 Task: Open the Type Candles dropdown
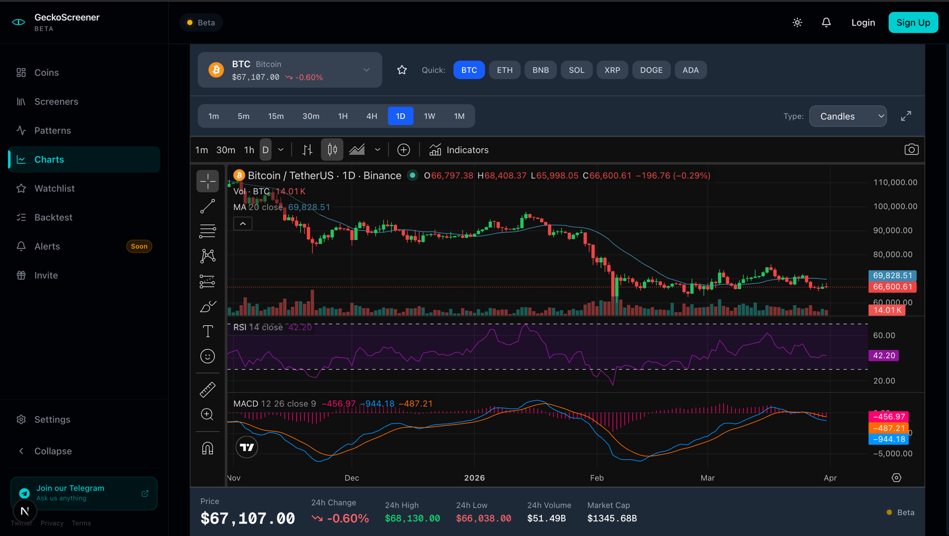[x=847, y=116]
